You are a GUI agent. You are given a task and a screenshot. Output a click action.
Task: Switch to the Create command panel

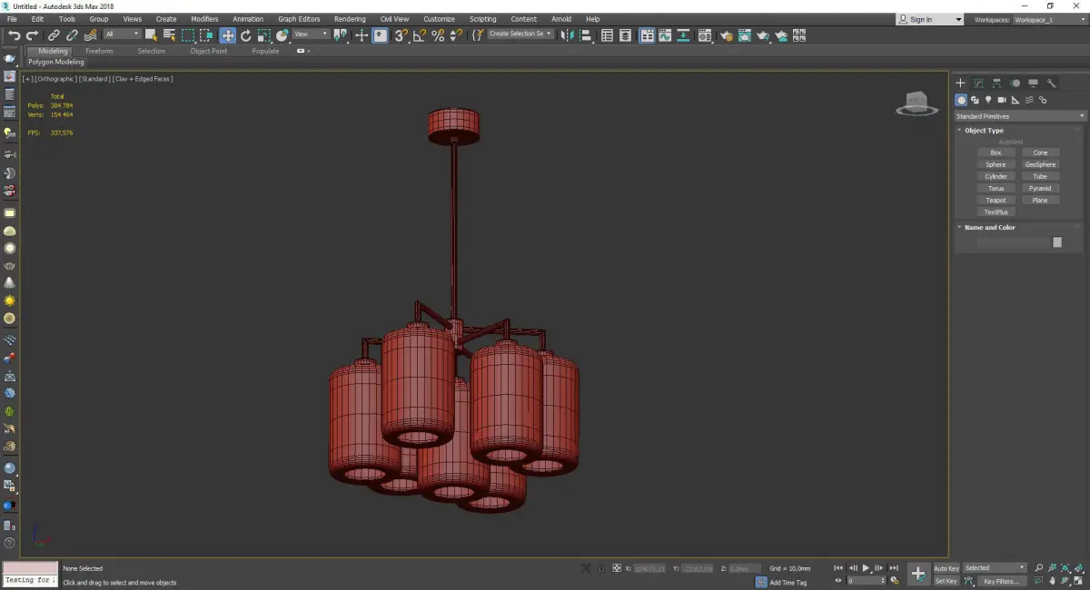960,83
